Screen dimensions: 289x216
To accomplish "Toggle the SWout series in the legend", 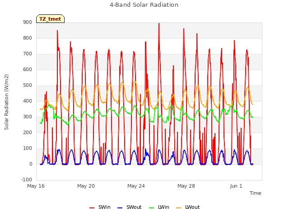I will pos(130,207).
